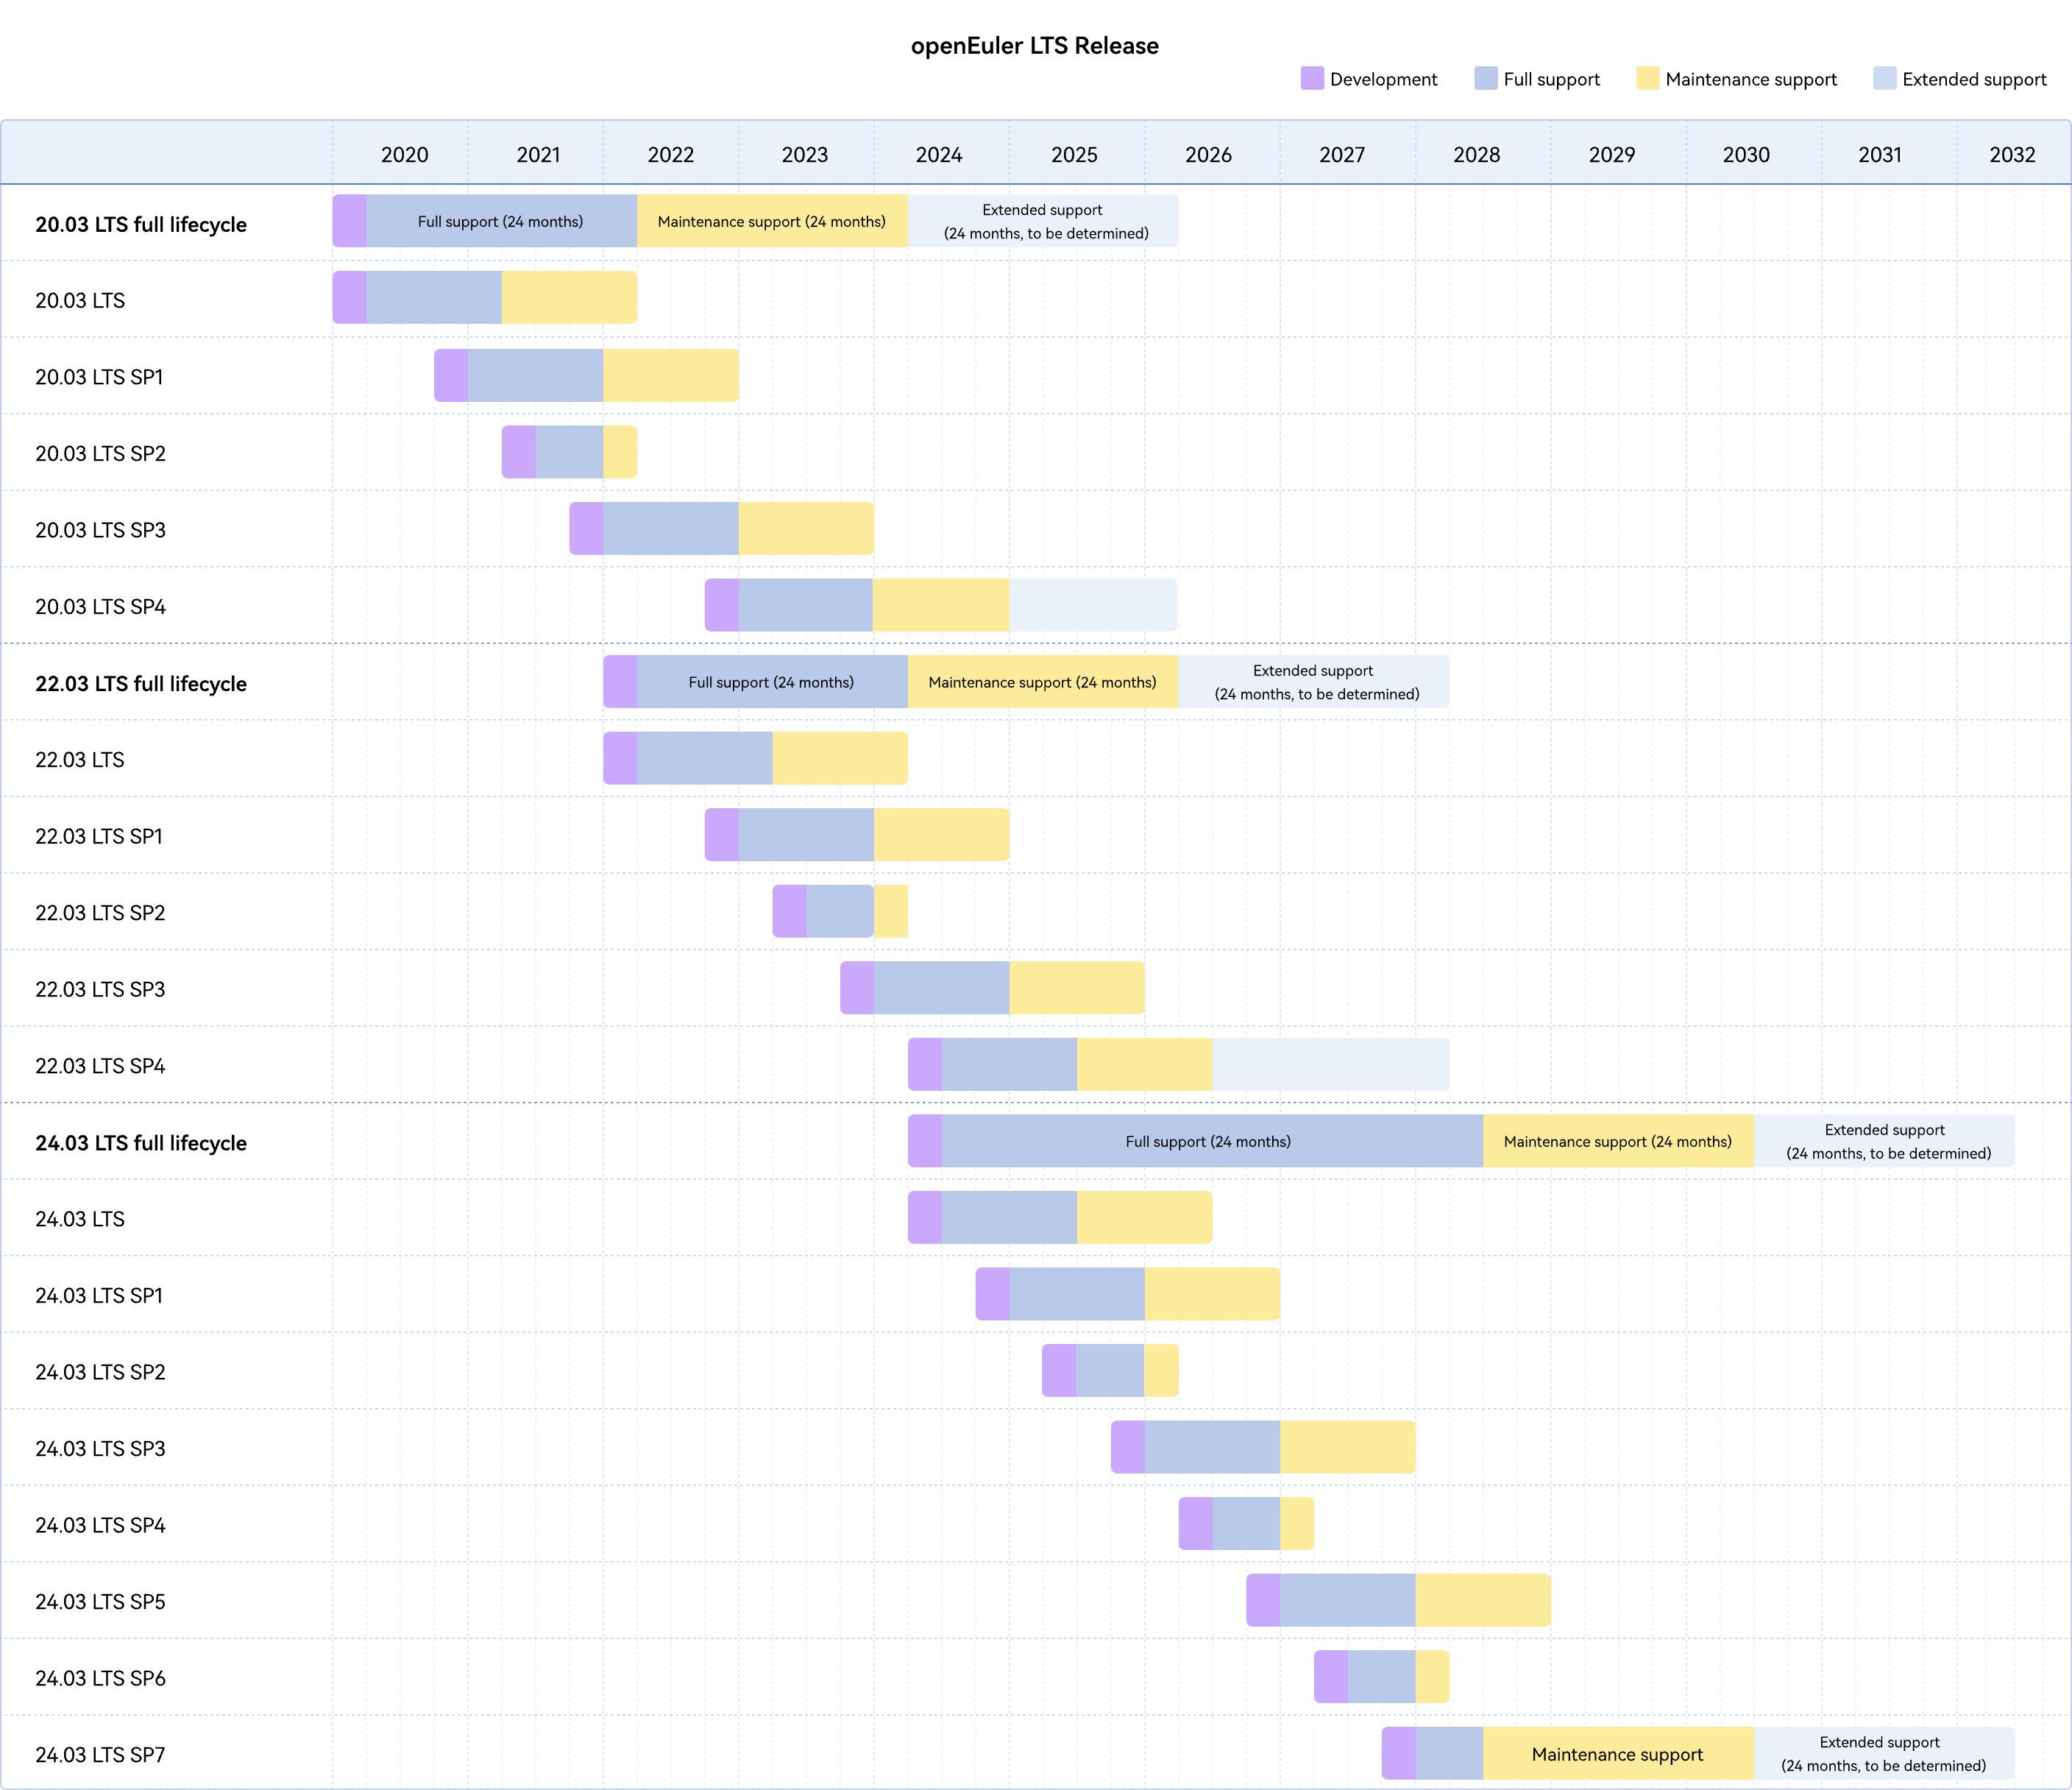The width and height of the screenshot is (2072, 1790).
Task: Click the 20.03 LTS SP2 row label
Action: (x=100, y=453)
